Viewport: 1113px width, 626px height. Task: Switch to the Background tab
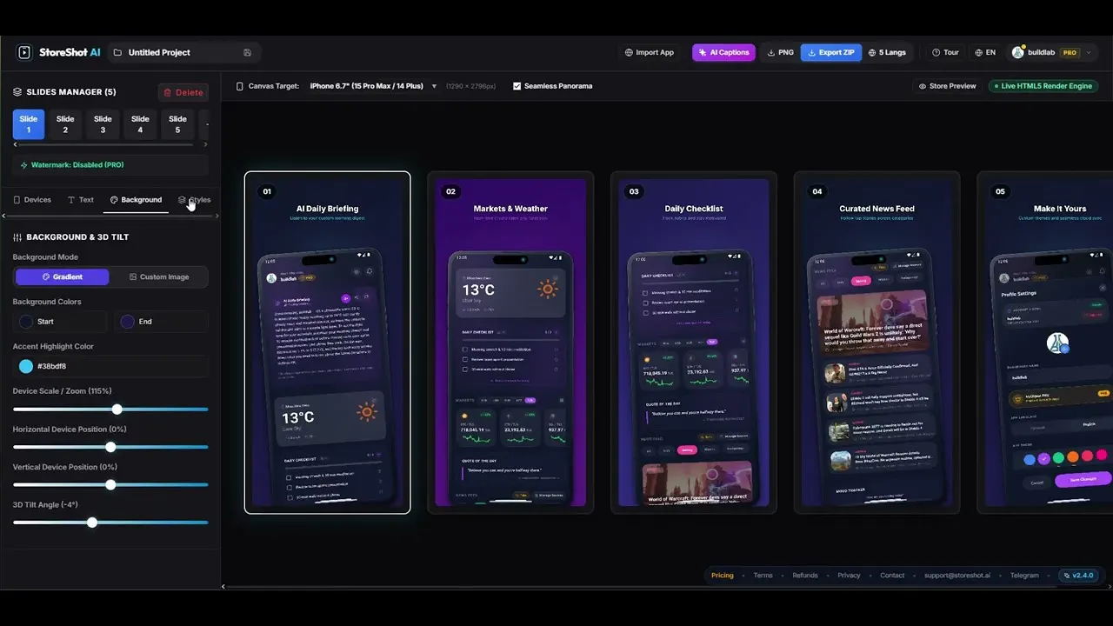point(136,200)
